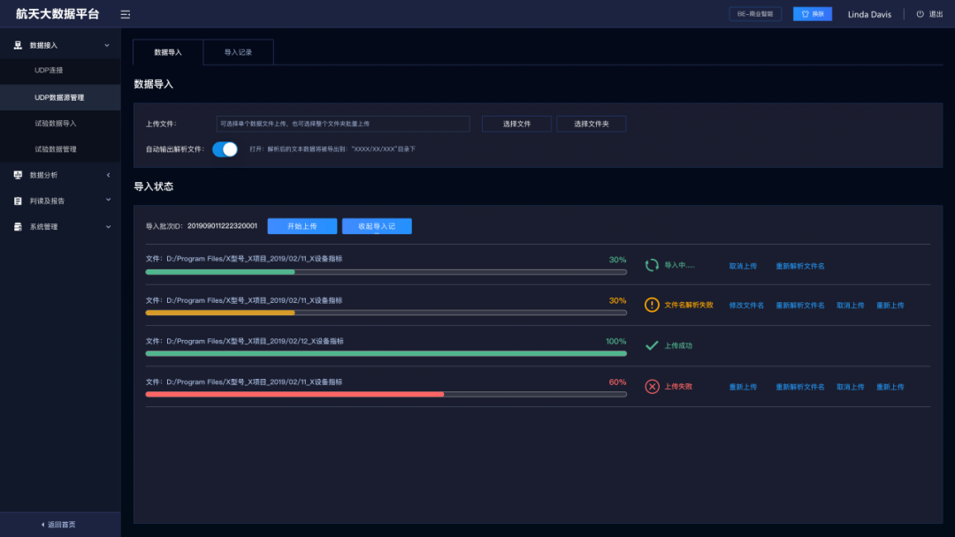Viewport: 955px width, 537px height.
Task: Click 修改文件名 link for failed parse row
Action: (746, 306)
